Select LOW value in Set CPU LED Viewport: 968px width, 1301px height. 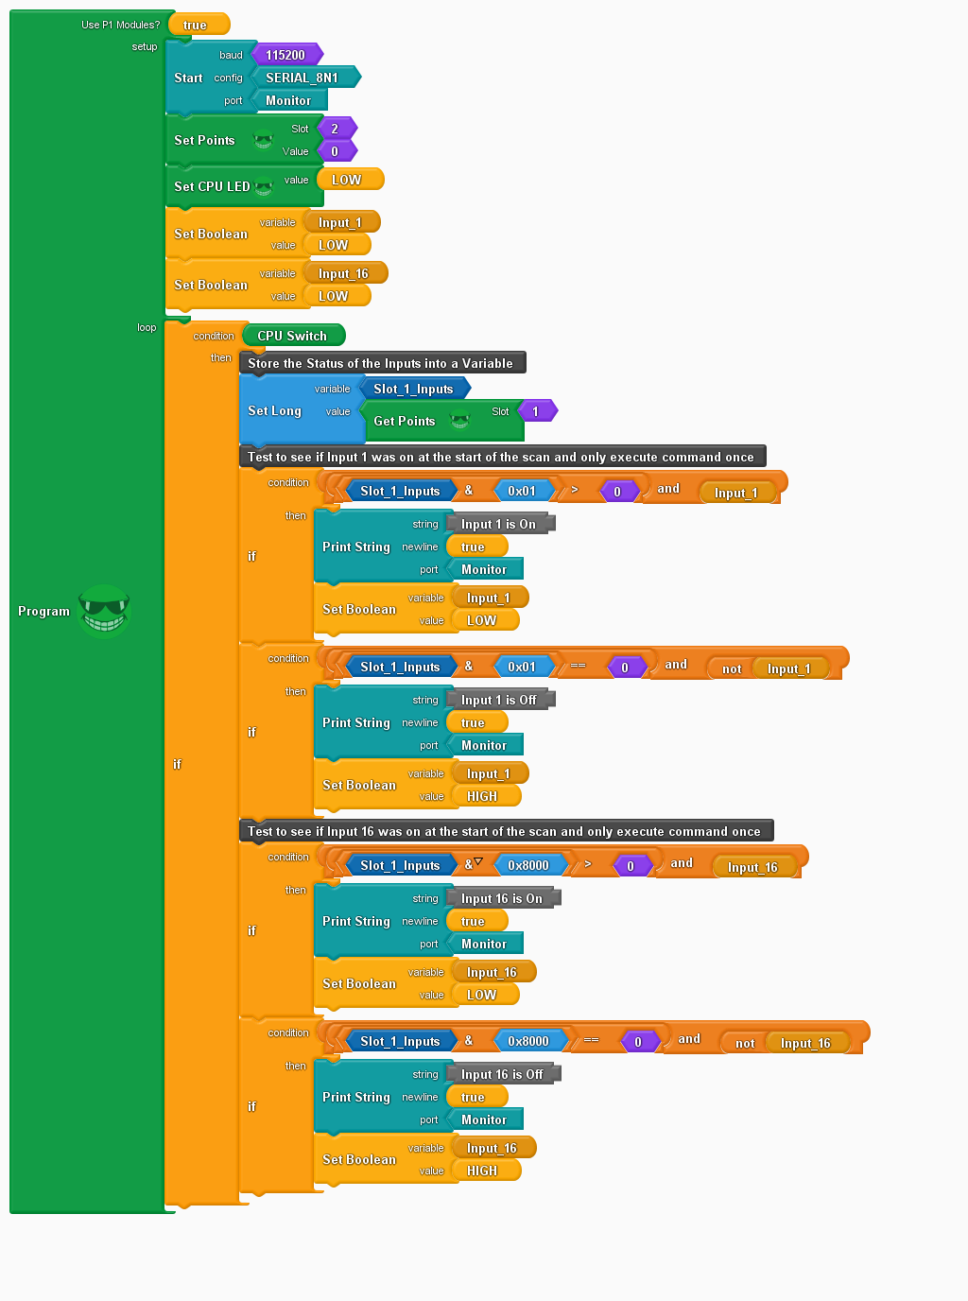[351, 180]
